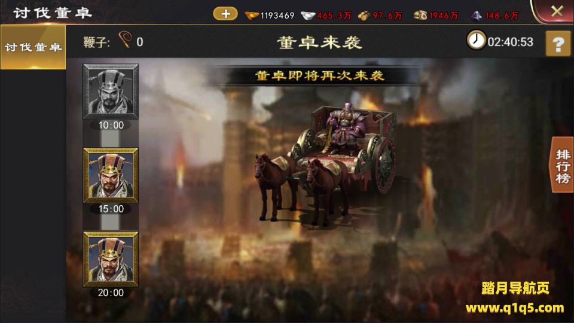Select the 20:00 Dong Zhuo portrait
Image resolution: width=574 pixels, height=323 pixels.
[111, 259]
